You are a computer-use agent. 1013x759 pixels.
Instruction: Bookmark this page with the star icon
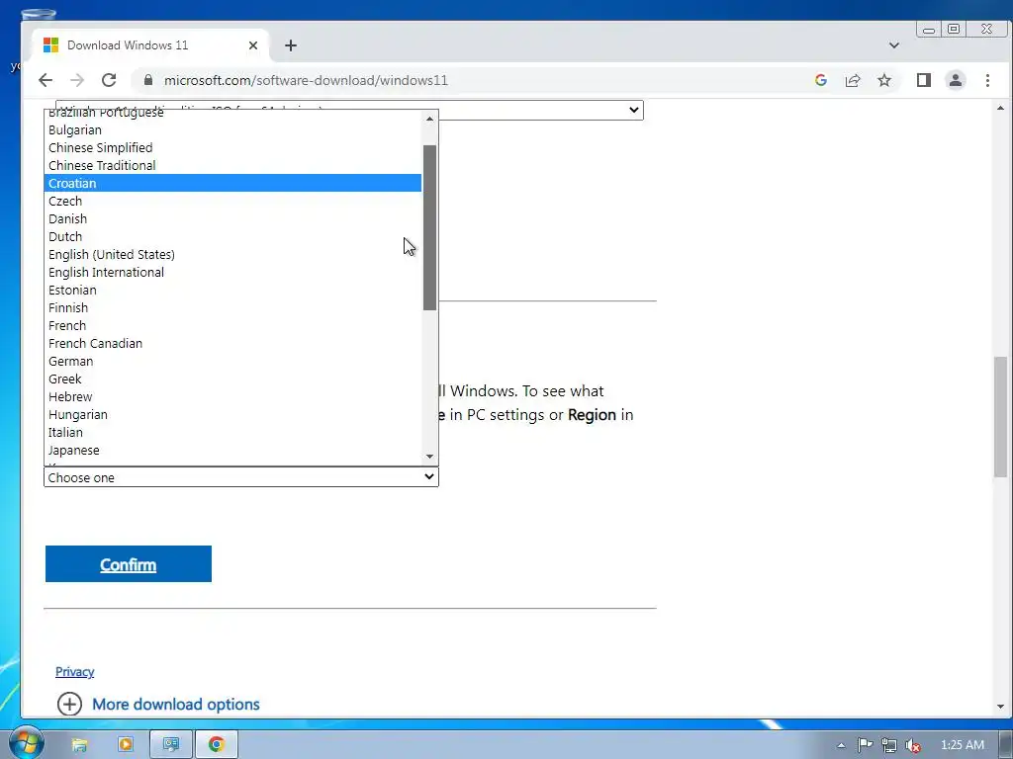(884, 80)
